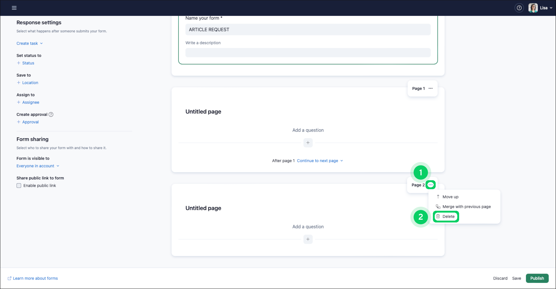This screenshot has height=289, width=556.
Task: Click the plus icon beside Status
Action: coord(19,63)
